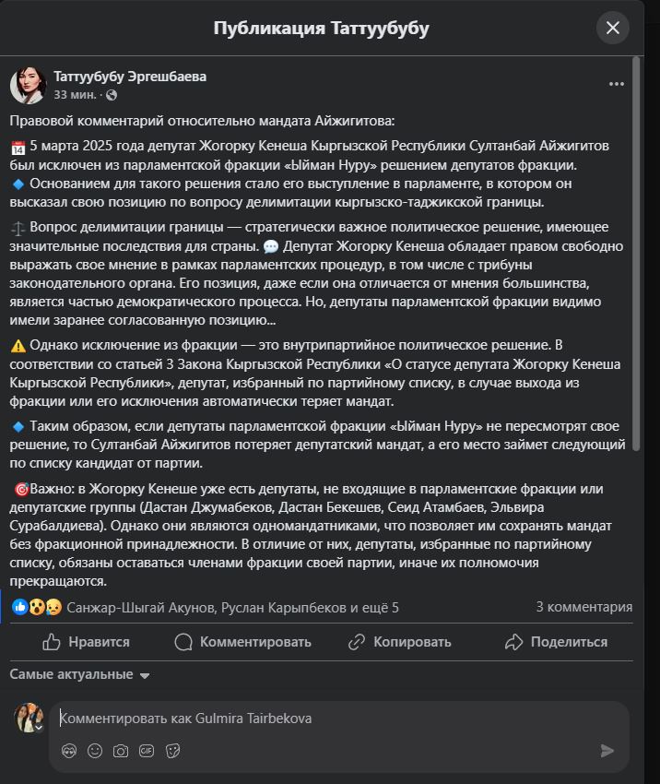660x784 pixels.
Task: Click the send comment arrow
Action: tap(607, 751)
